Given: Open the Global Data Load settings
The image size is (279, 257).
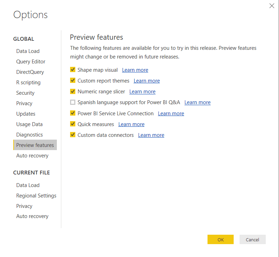Looking at the screenshot, I should pyautogui.click(x=28, y=51).
